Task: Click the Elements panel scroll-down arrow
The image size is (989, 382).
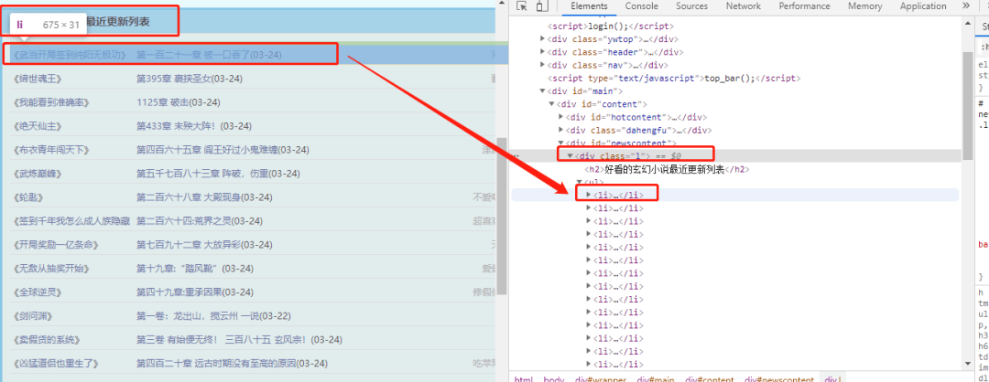Action: [968, 366]
